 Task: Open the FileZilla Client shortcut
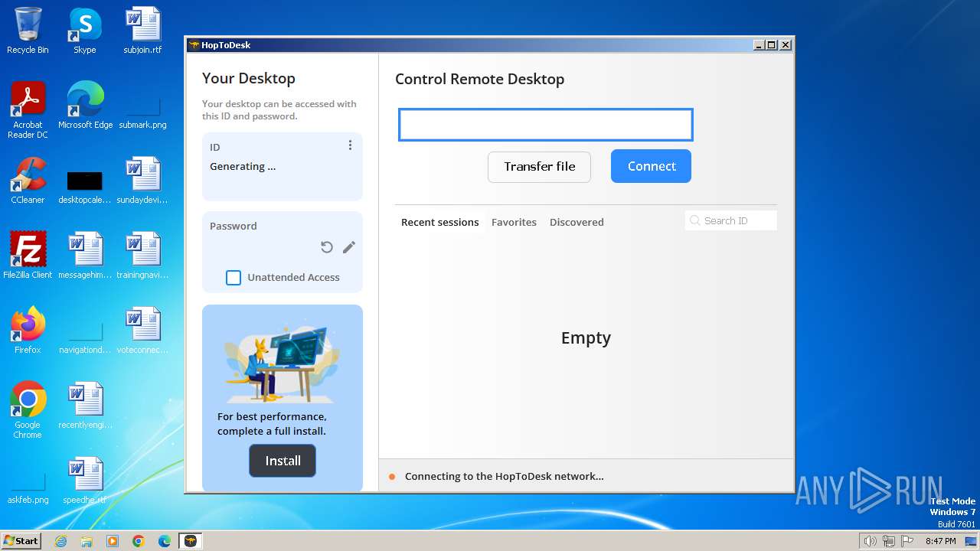pyautogui.click(x=28, y=256)
